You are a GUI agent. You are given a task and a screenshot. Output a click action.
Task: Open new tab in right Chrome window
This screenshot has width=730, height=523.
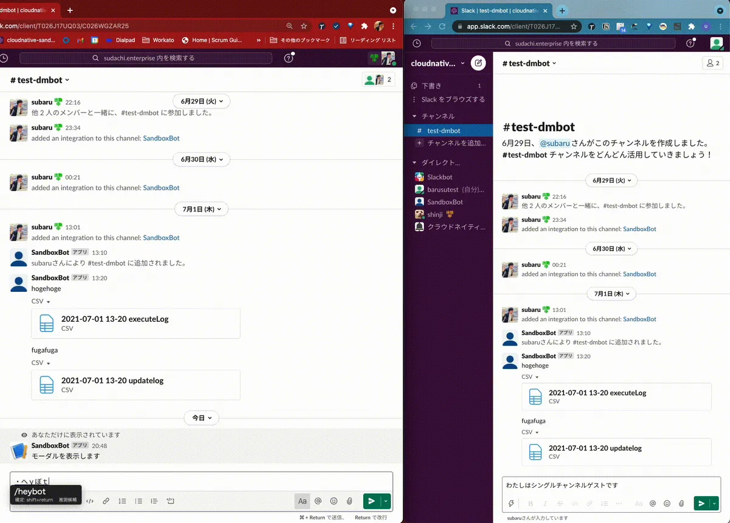(562, 10)
